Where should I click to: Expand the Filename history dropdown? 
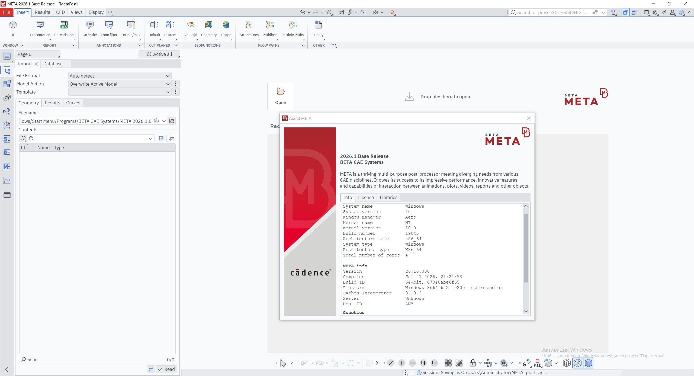coord(164,121)
